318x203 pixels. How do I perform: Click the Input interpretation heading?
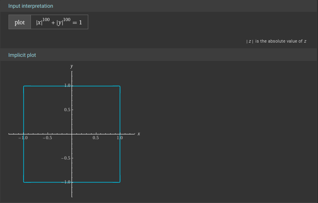pyautogui.click(x=30, y=6)
